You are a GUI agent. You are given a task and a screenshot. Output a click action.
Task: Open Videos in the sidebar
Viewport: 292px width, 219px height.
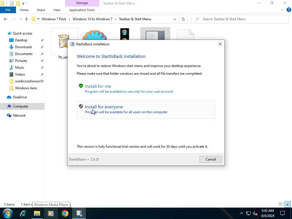(x=20, y=74)
